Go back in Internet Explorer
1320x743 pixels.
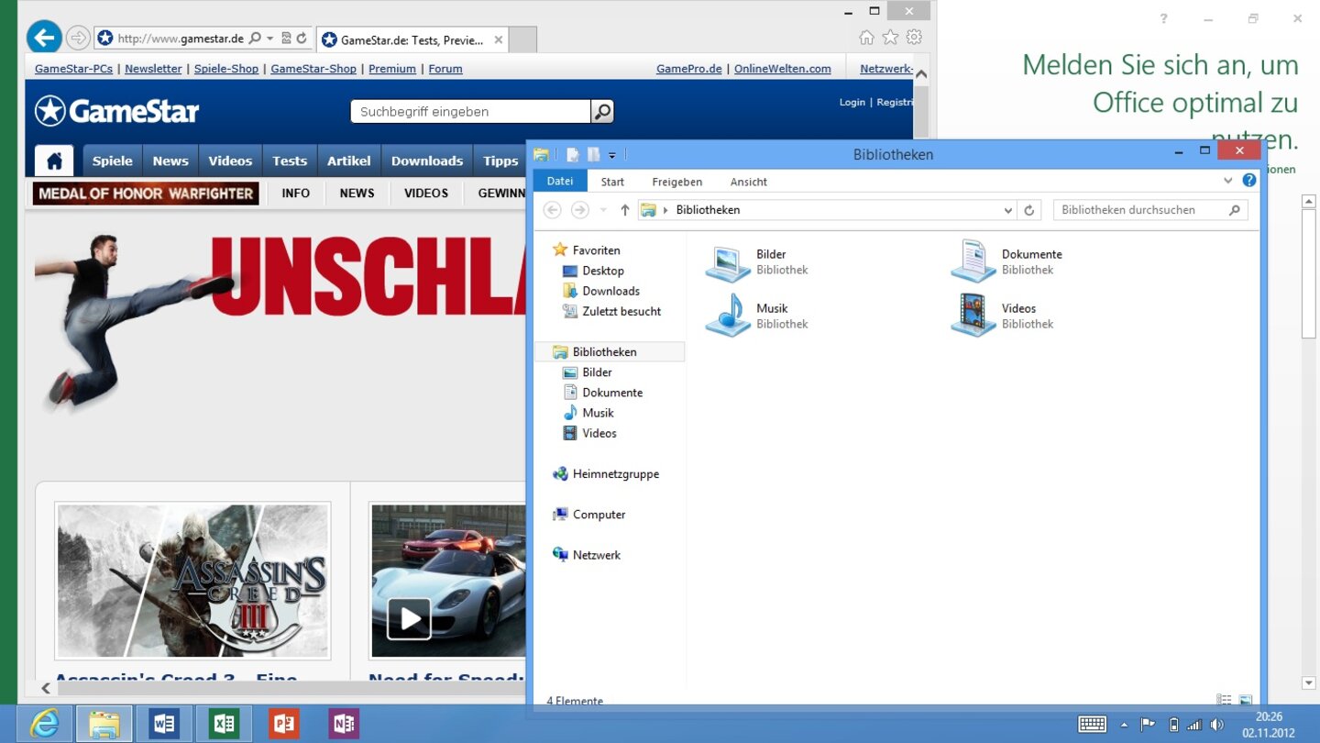click(43, 38)
